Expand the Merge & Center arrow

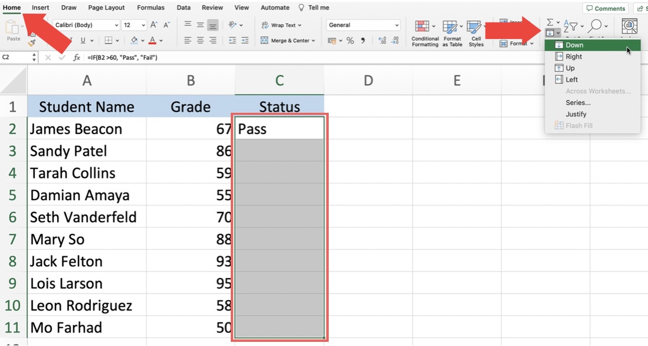pyautogui.click(x=313, y=41)
